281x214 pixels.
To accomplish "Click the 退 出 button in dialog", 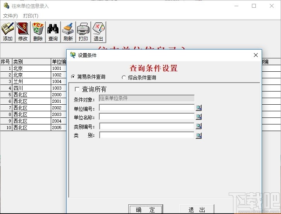I will coord(197,209).
